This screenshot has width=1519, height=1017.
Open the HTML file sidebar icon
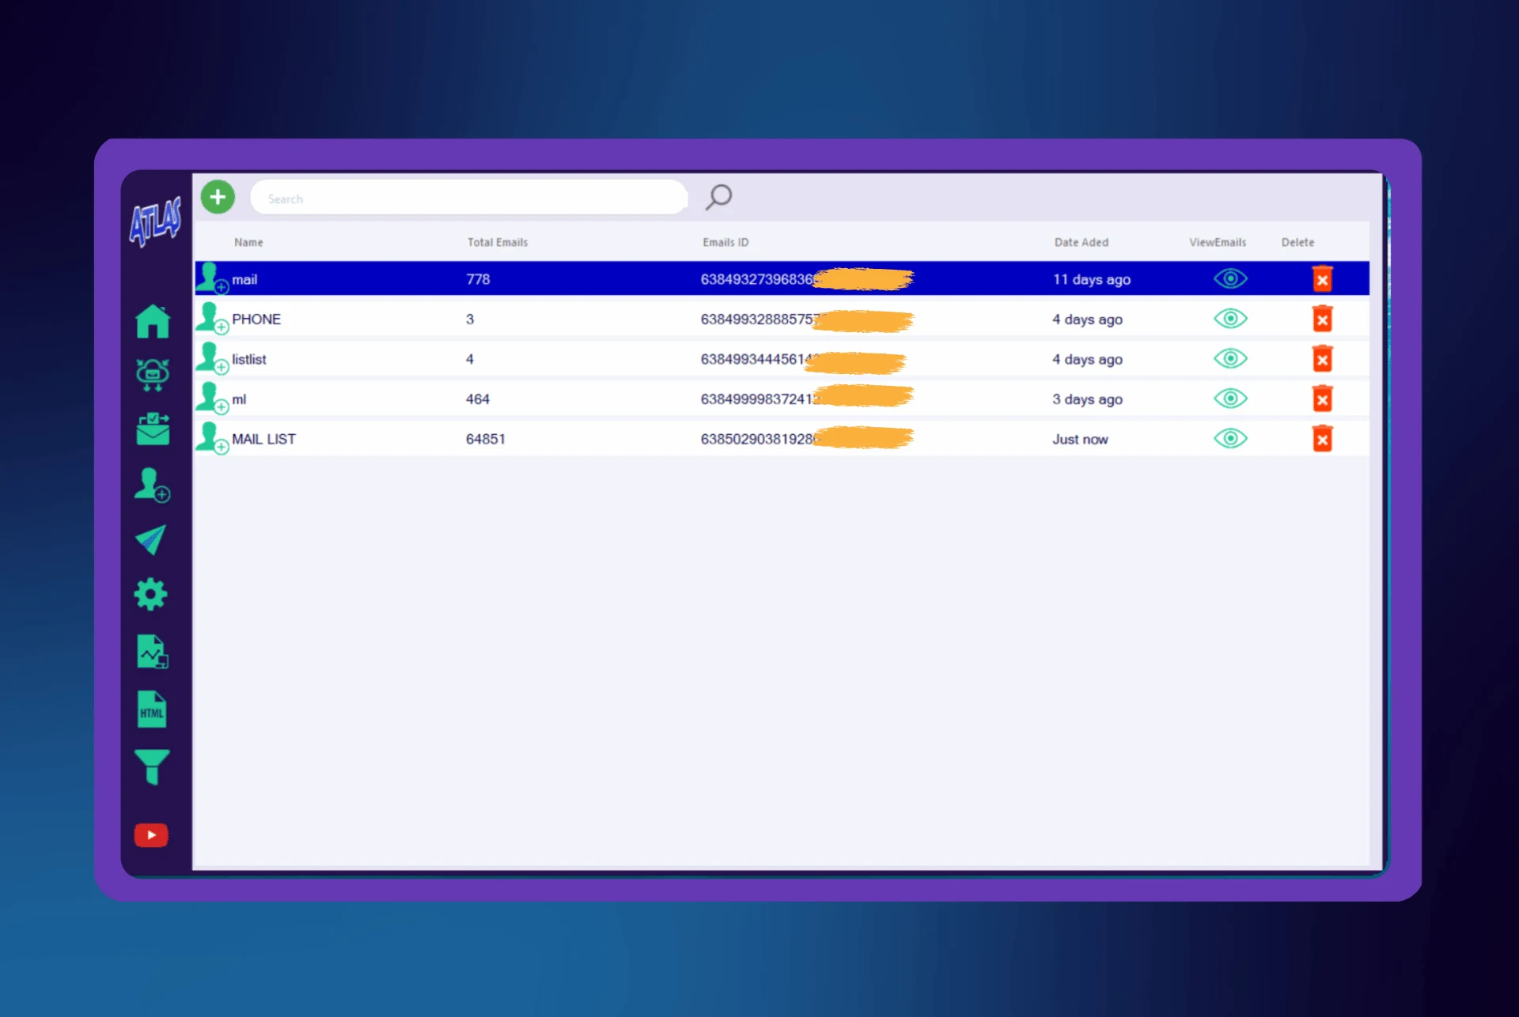[x=152, y=709]
